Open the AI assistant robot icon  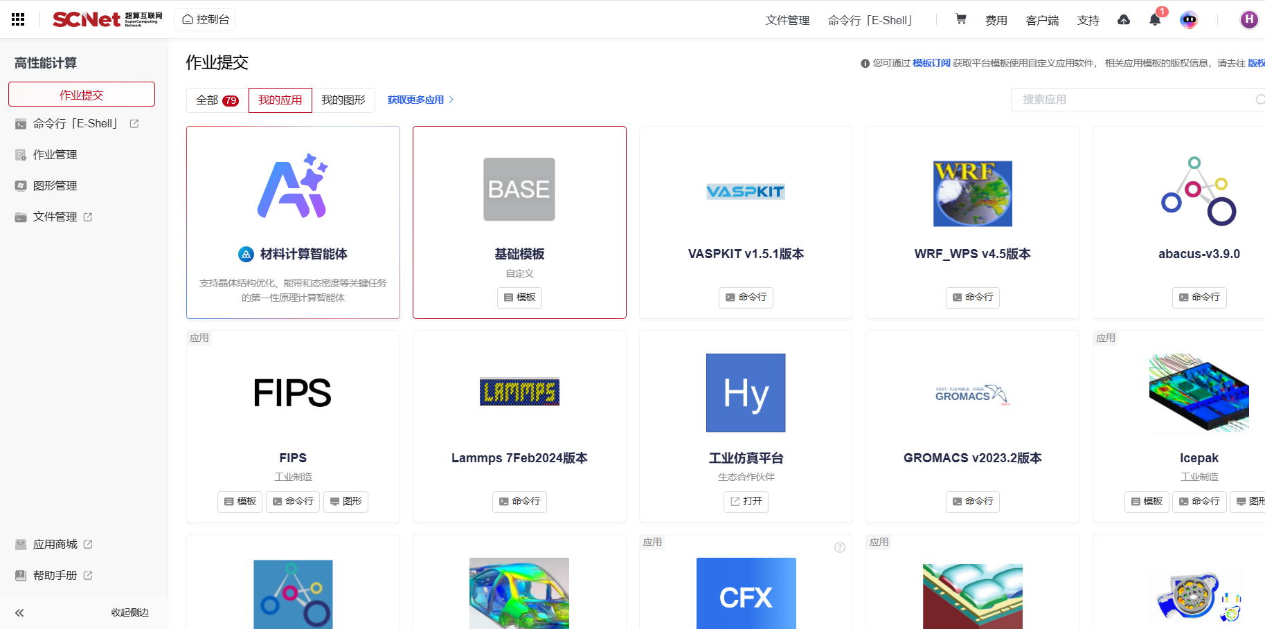[1189, 19]
